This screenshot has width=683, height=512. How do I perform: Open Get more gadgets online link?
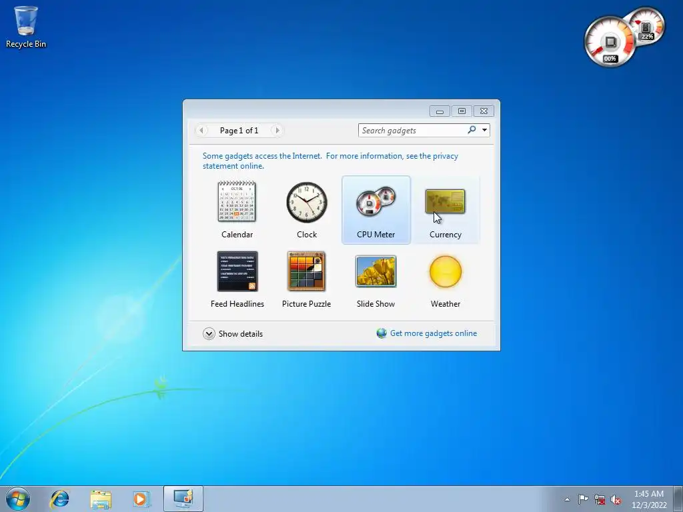tap(434, 333)
